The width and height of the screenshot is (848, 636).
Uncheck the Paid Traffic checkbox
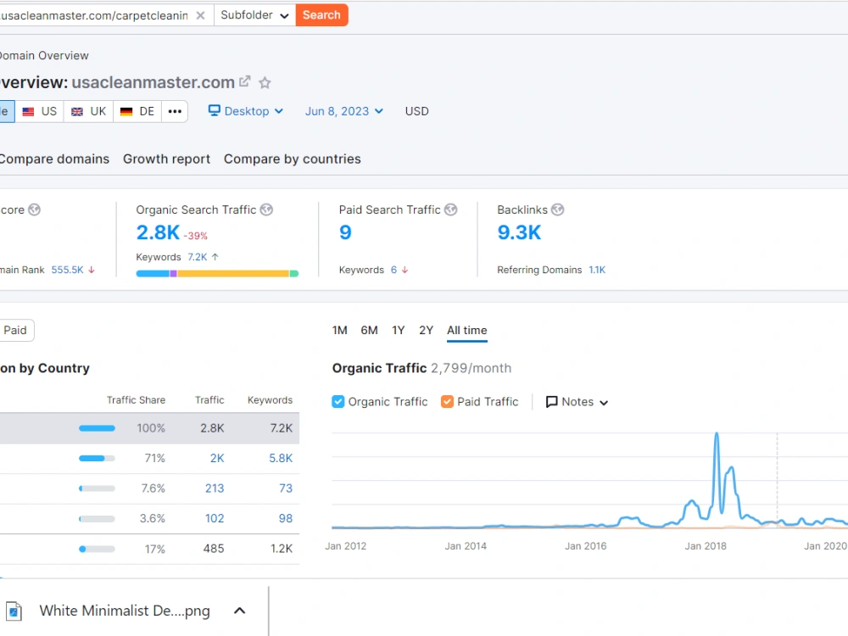coord(447,401)
